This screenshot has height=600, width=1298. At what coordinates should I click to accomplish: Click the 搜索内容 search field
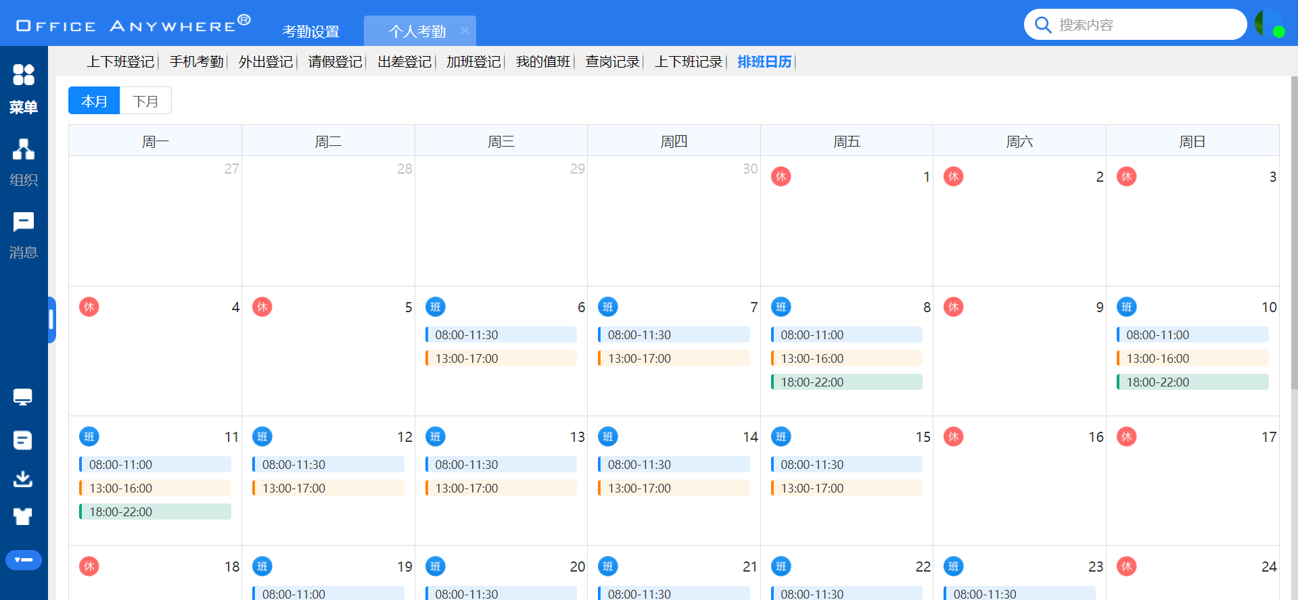pyautogui.click(x=1135, y=25)
